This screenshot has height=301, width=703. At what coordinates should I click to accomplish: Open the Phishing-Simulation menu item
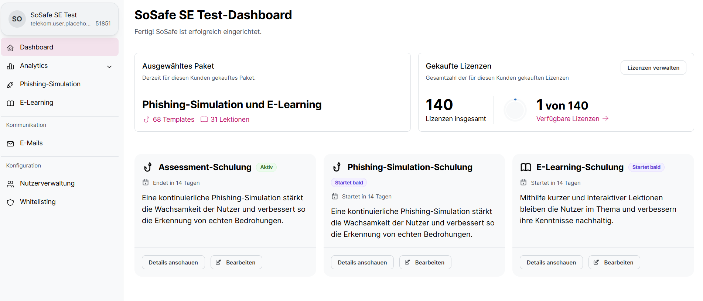(x=50, y=84)
